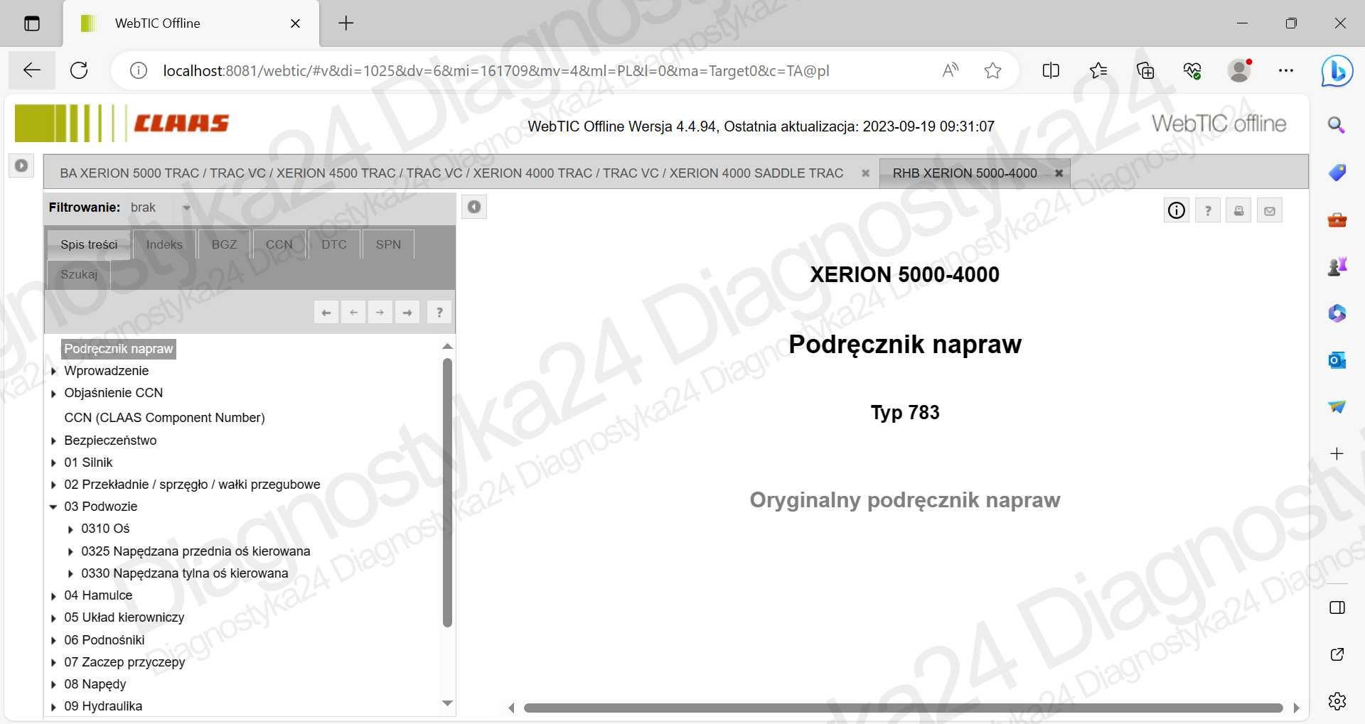Collapse the 03 Podwozie node
This screenshot has width=1365, height=724.
pos(53,507)
